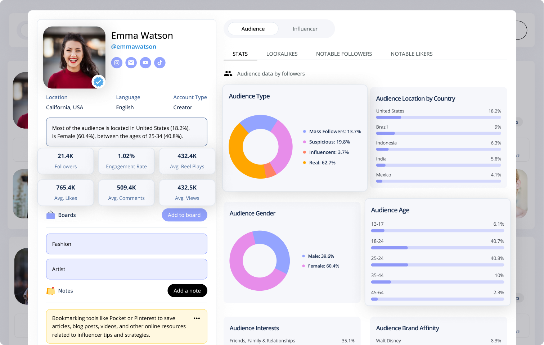544x345 pixels.
Task: Click the '45-64' age label
Action: (377, 293)
